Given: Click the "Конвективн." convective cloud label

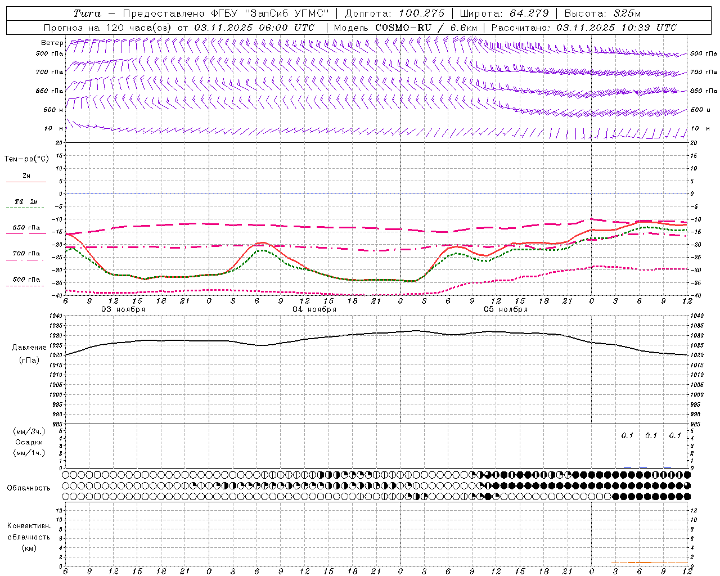Looking at the screenshot, I should [29, 526].
